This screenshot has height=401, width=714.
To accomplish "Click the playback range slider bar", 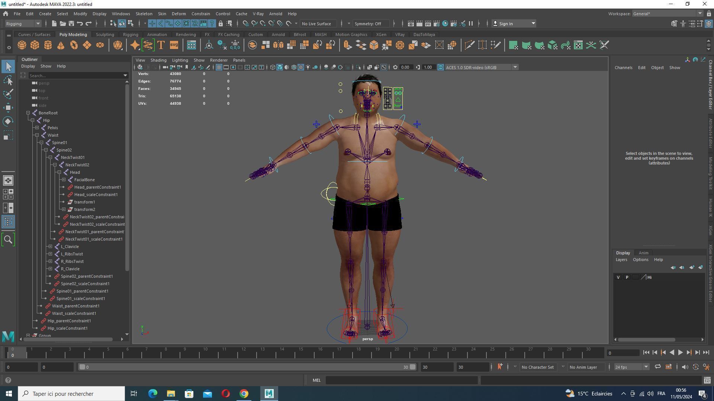I will (247, 367).
